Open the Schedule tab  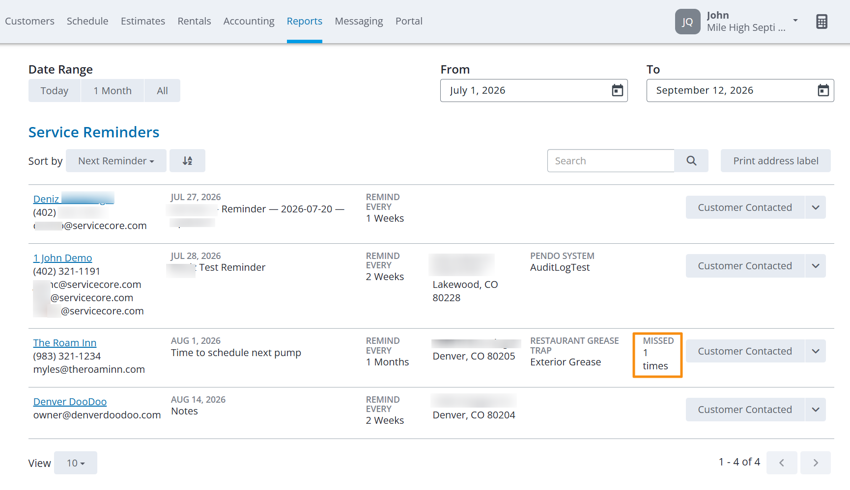(x=87, y=21)
